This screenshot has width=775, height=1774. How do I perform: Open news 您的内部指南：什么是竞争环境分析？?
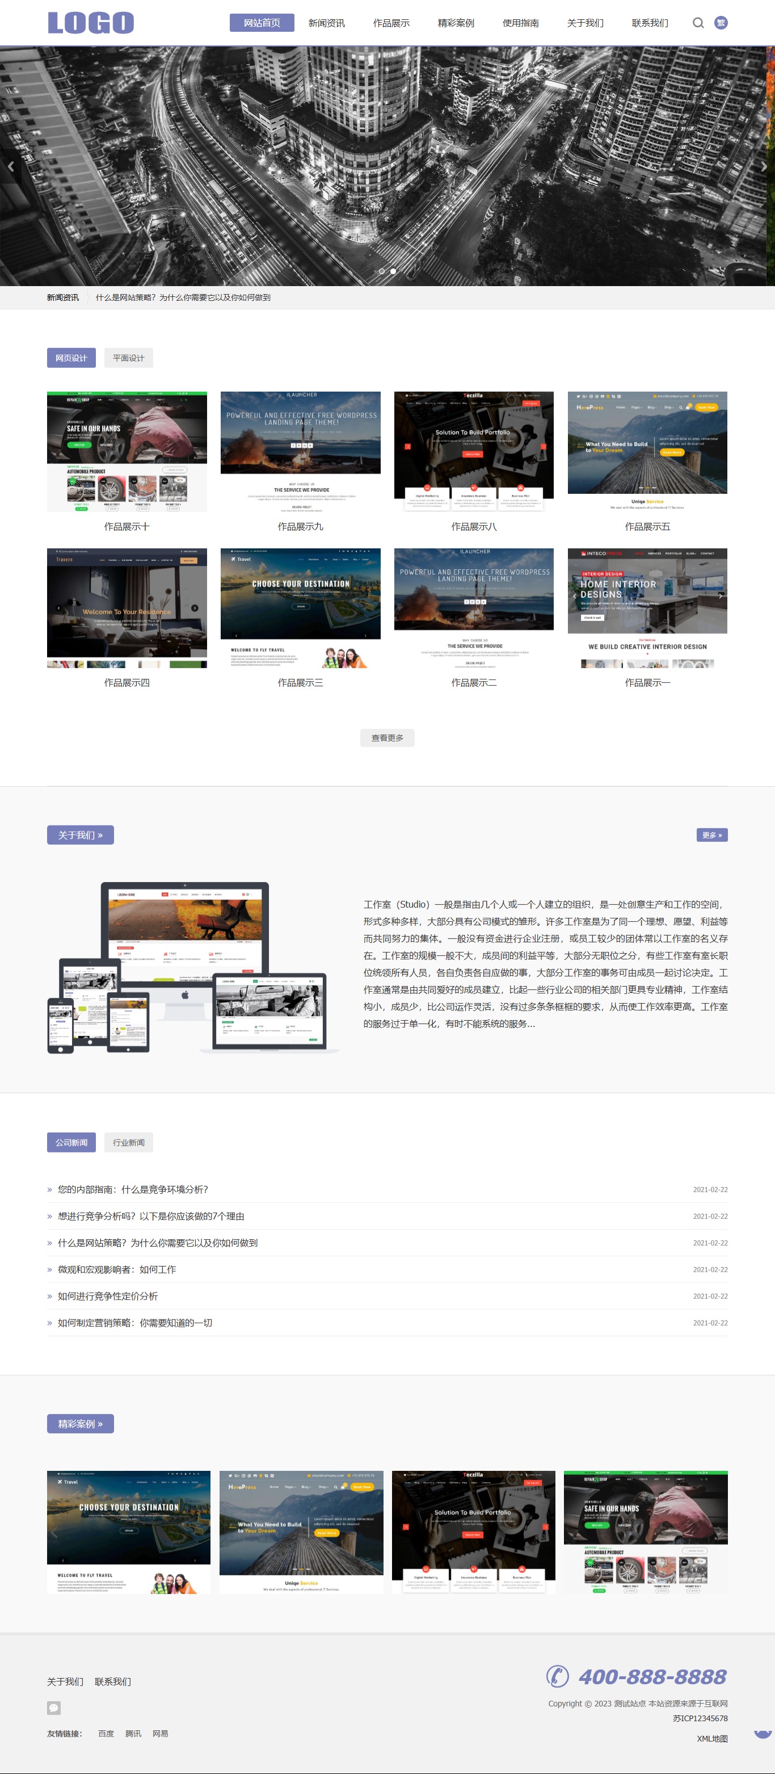[133, 1189]
